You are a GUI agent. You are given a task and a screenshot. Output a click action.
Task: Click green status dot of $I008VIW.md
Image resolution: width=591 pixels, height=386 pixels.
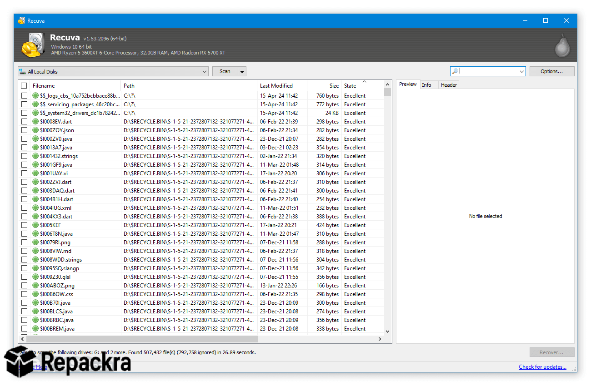36,251
